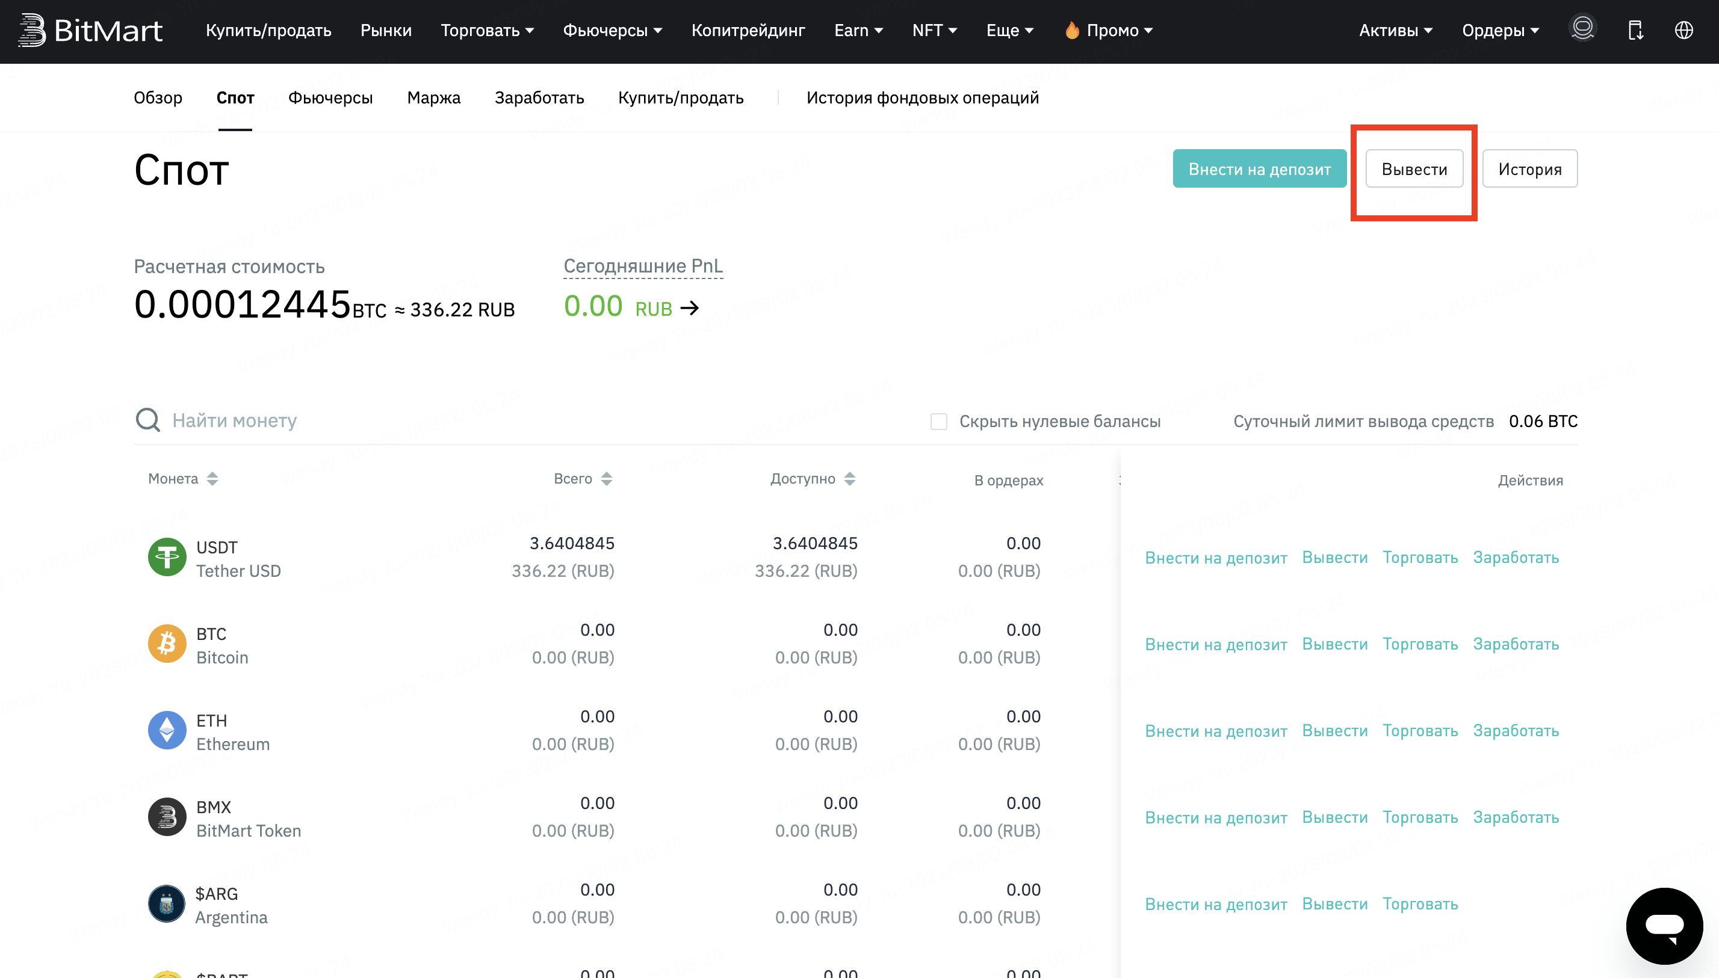
Task: Click 'Вывести' in the USDT row
Action: click(x=1335, y=558)
